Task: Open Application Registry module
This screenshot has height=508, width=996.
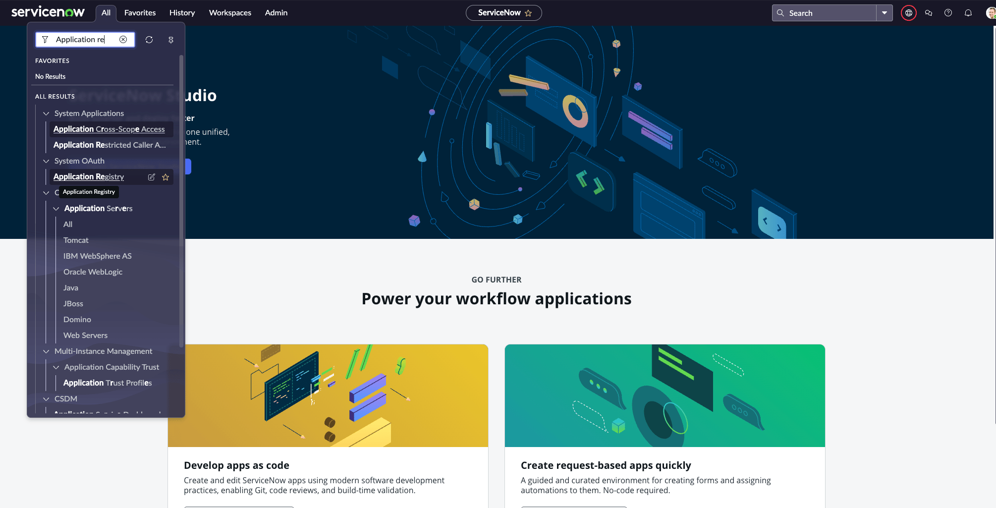Action: tap(89, 177)
